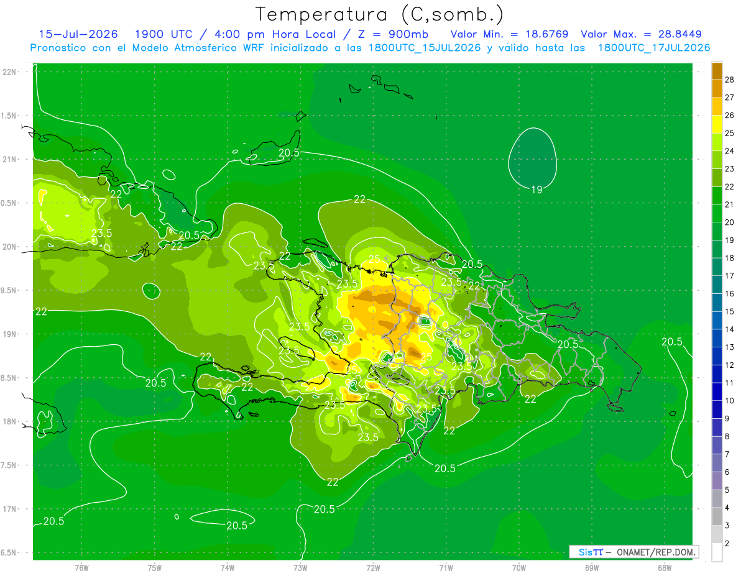Select initialization stamp '1800UTC_15JUL2026'
This screenshot has width=746, height=576.
coord(425,48)
